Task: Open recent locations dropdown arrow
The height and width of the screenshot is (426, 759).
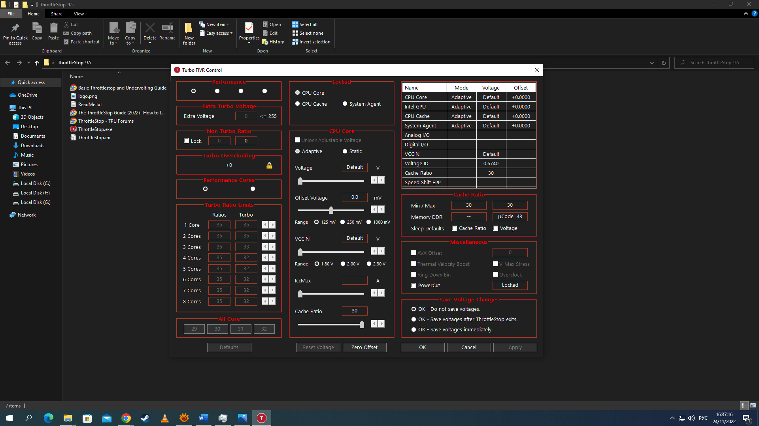Action: pyautogui.click(x=28, y=63)
